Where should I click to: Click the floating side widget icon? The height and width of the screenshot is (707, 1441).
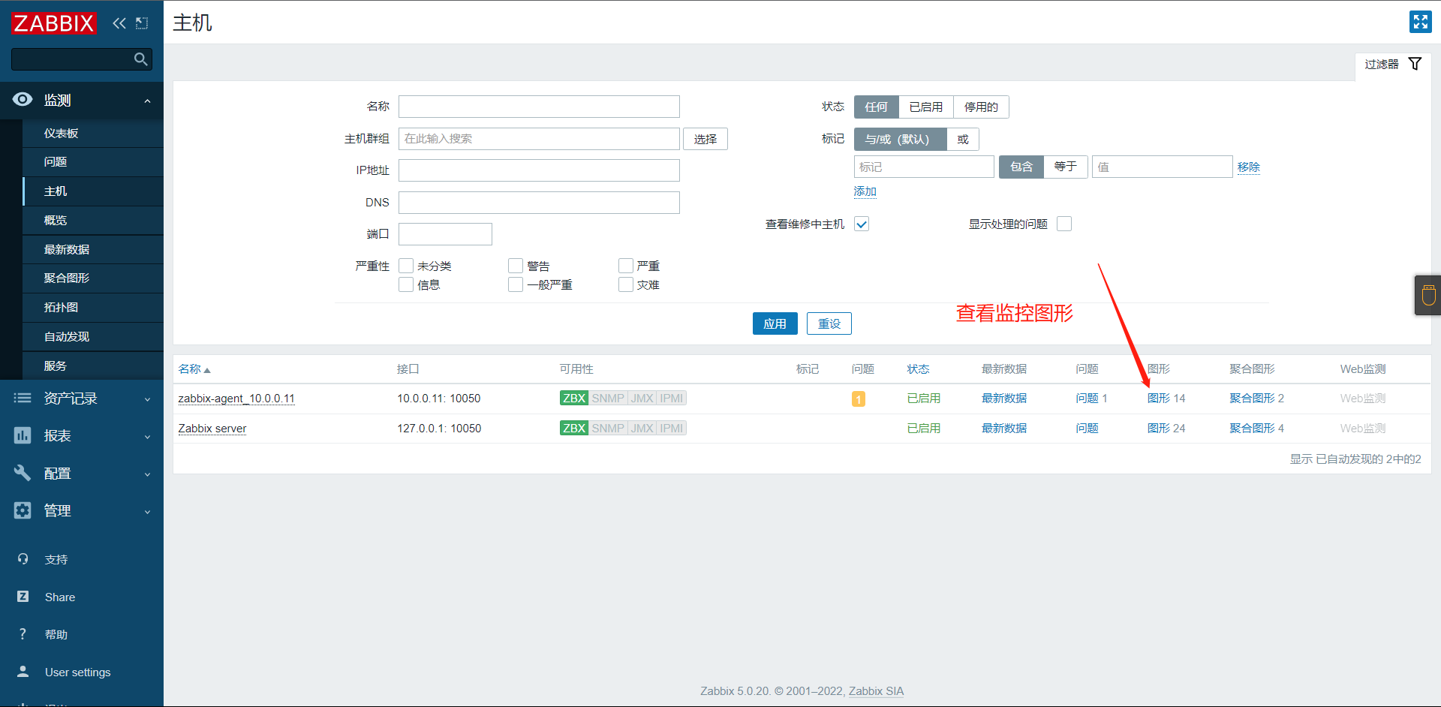(x=1428, y=295)
